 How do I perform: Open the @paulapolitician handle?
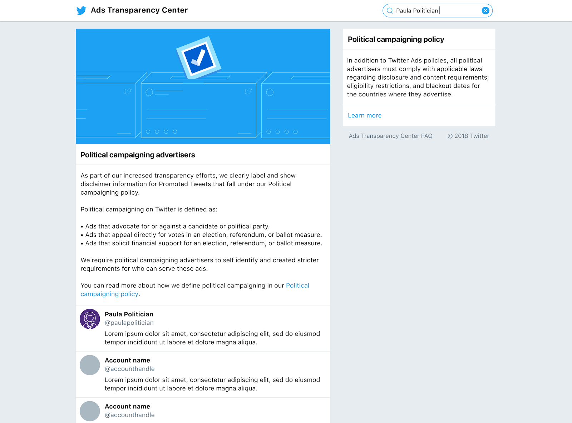tap(129, 323)
